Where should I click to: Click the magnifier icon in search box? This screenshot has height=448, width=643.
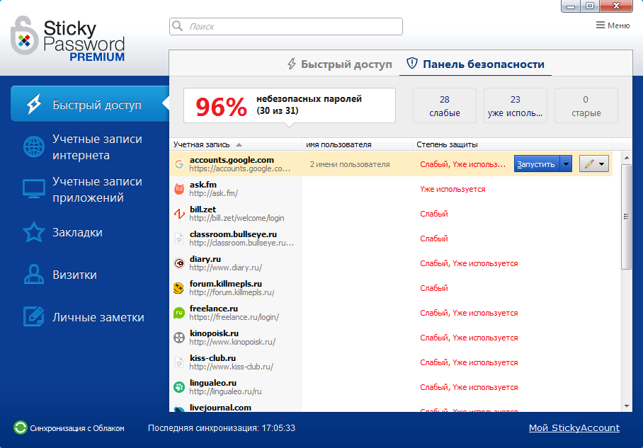coord(176,25)
